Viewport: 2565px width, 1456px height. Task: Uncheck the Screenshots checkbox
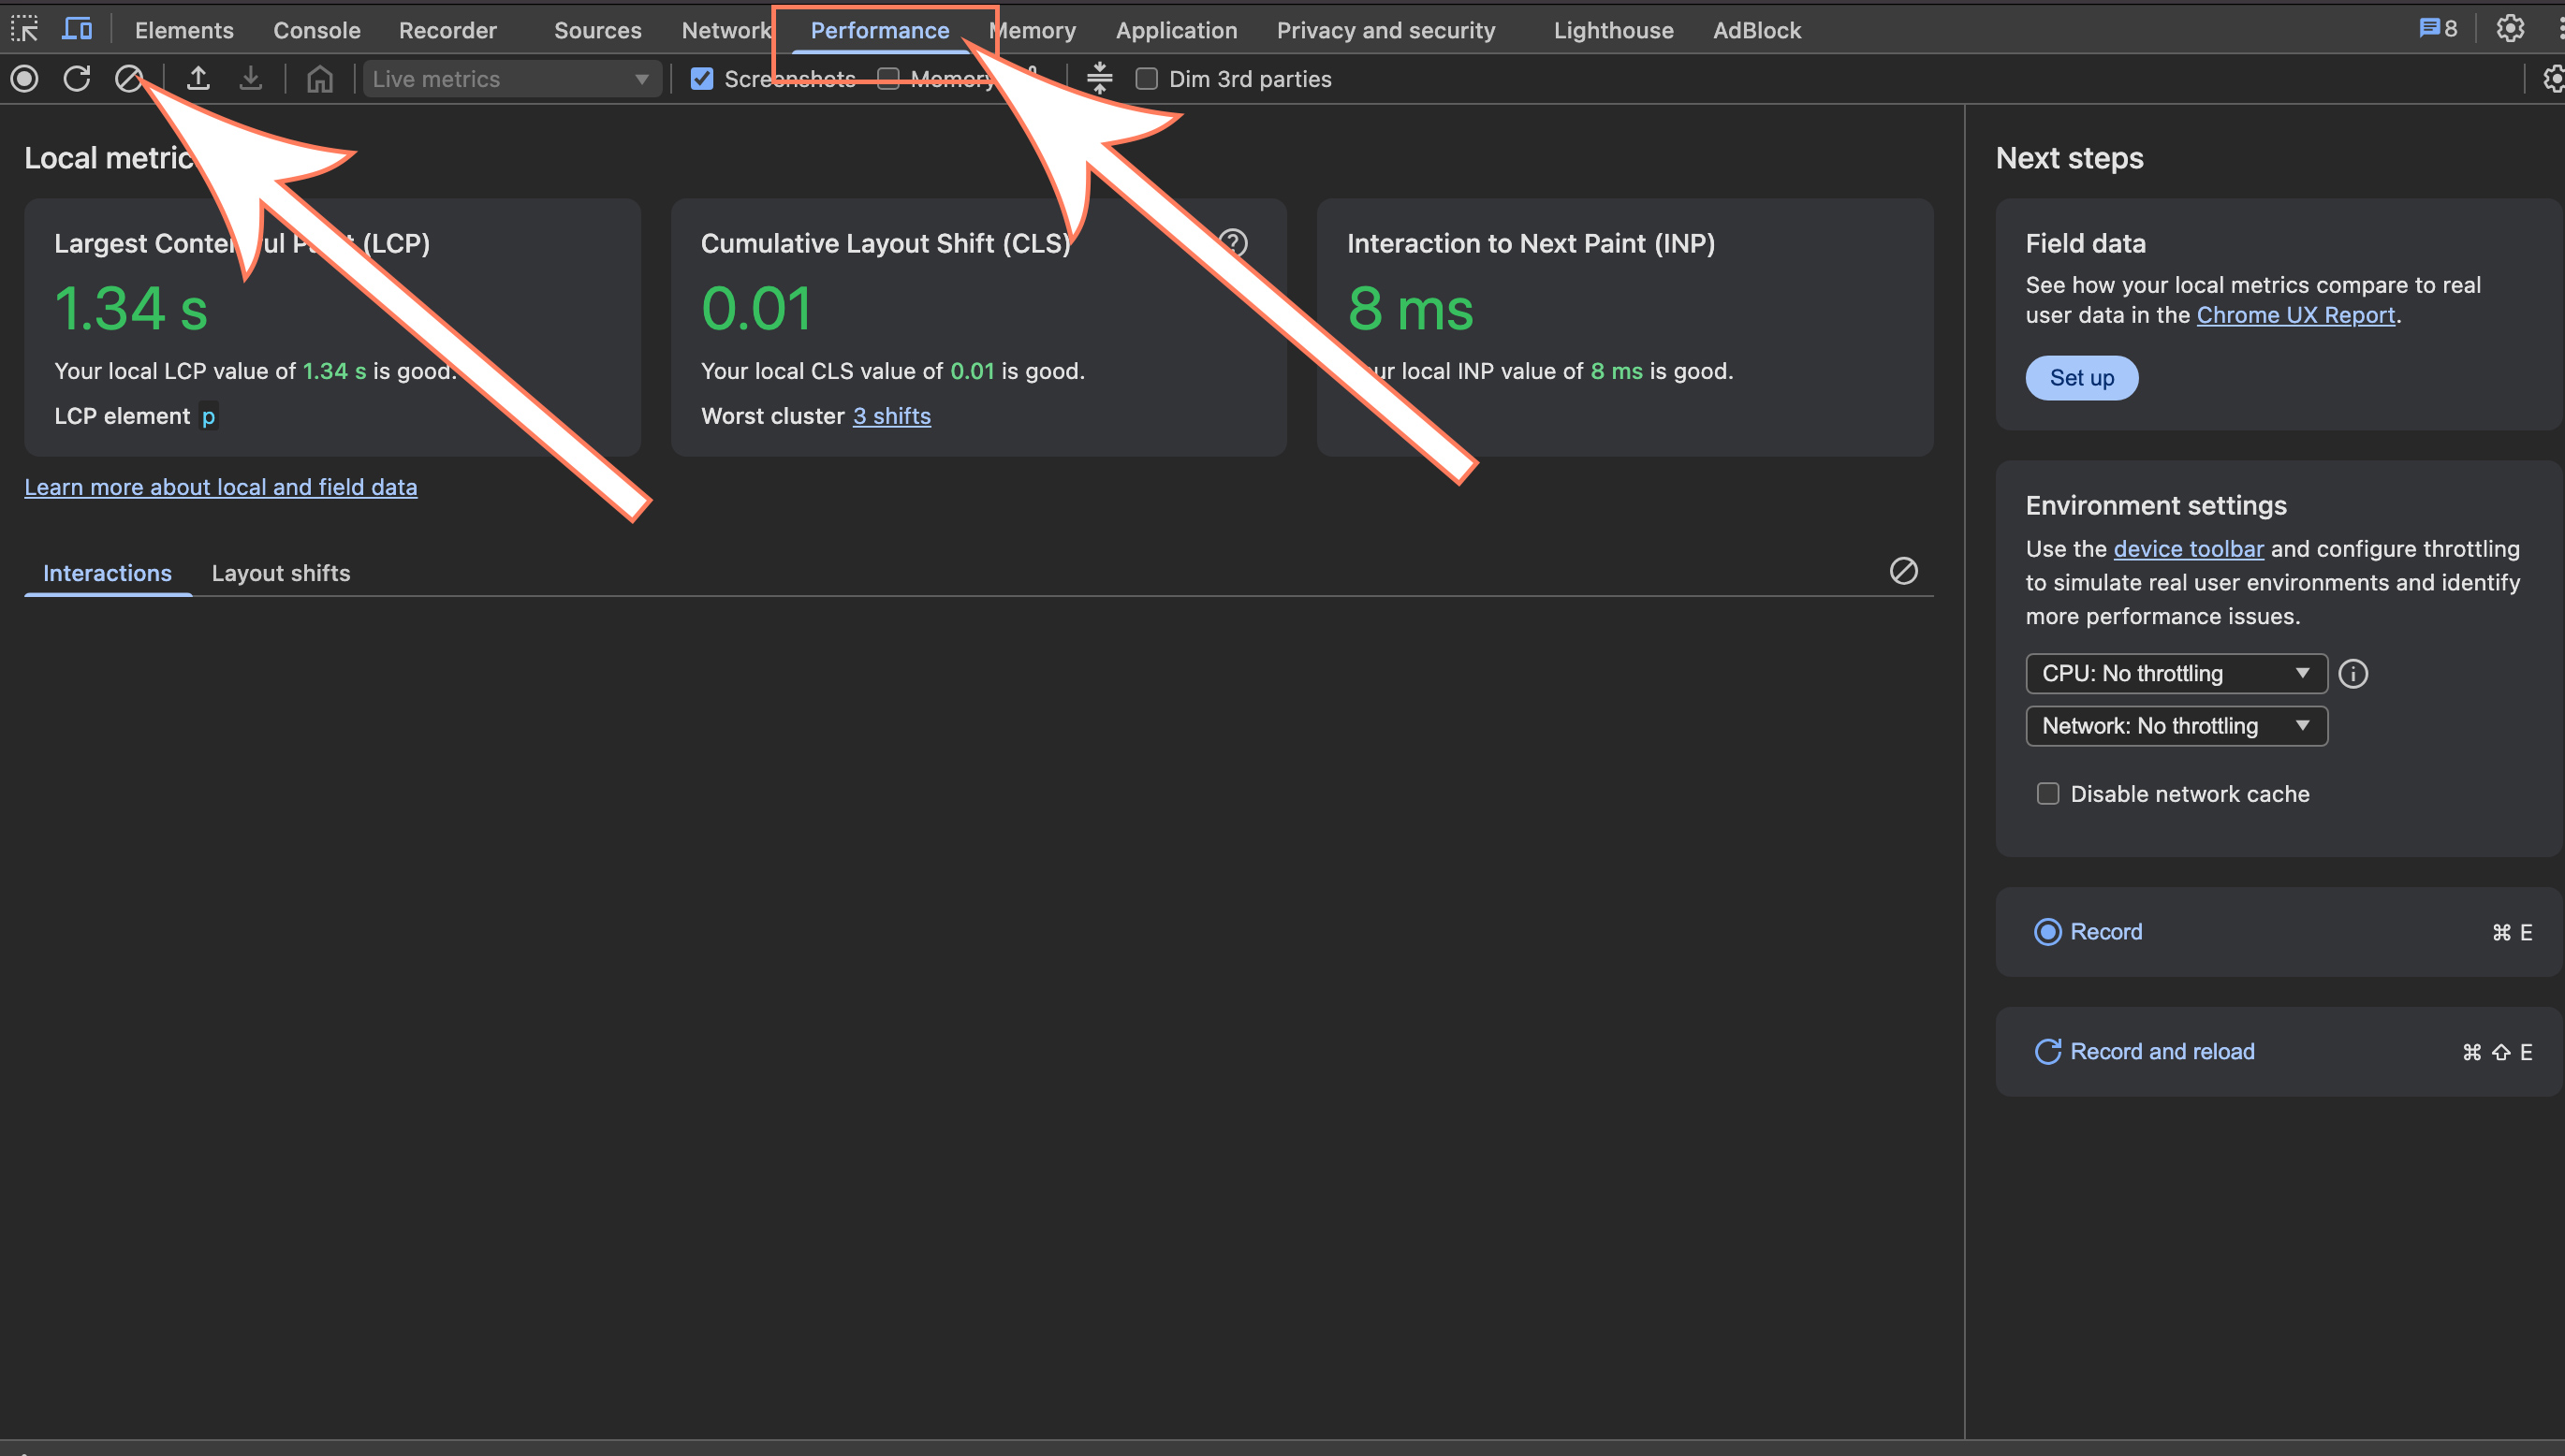click(702, 78)
